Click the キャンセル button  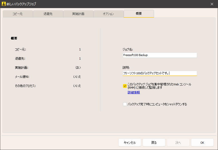coord(130,142)
